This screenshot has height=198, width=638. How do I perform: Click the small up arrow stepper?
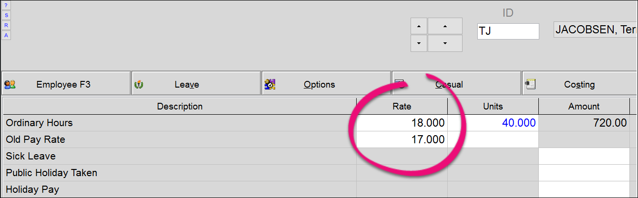pyautogui.click(x=419, y=26)
